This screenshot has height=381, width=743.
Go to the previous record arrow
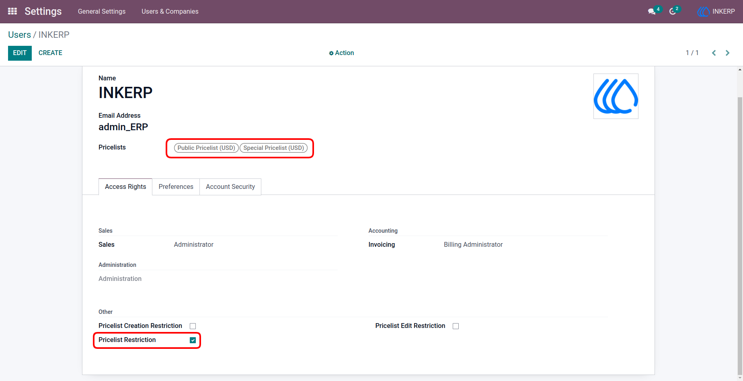coord(714,53)
